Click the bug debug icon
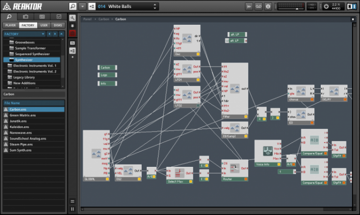Image resolution: width=360 pixels, height=215 pixels. (x=73, y=25)
